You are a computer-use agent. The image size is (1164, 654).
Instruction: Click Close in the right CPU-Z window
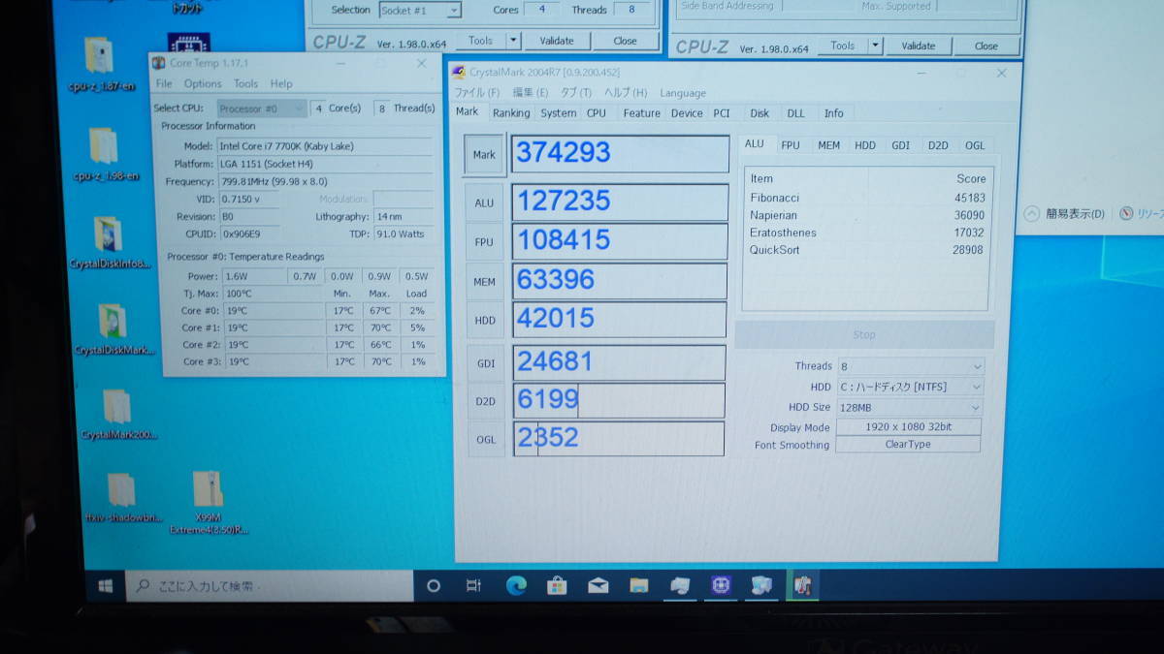click(x=986, y=46)
